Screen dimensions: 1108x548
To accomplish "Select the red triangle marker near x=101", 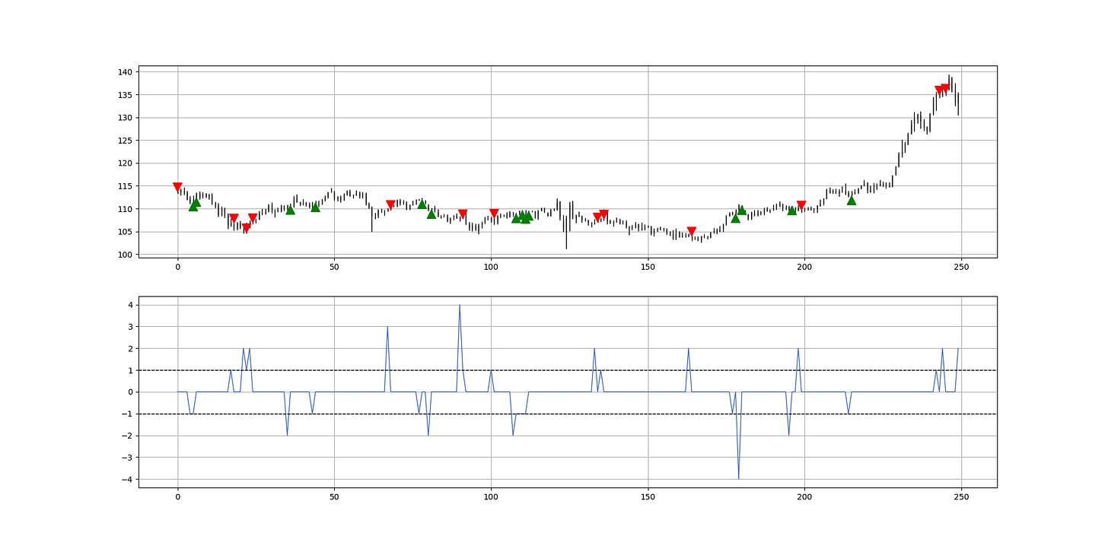I will 494,213.
